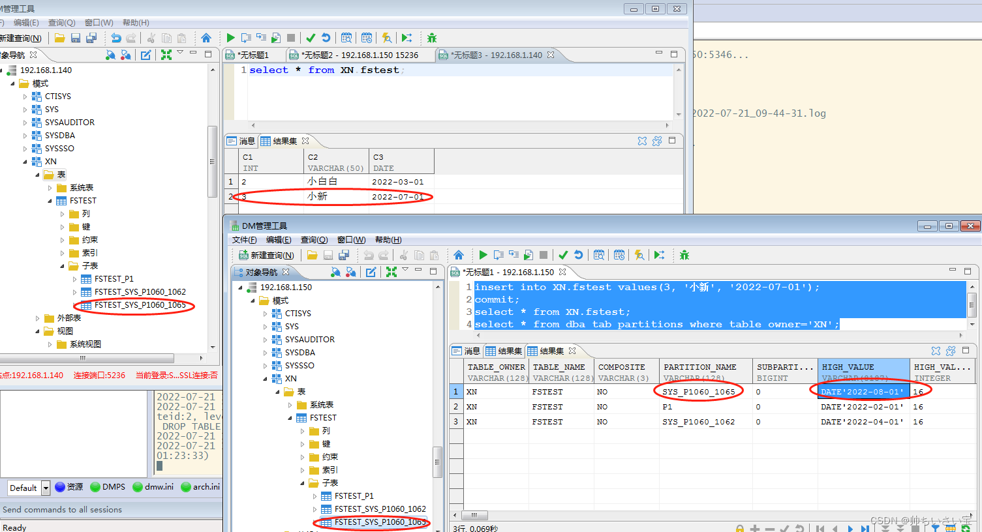Click the calendar-clock icon in back window toolbar
The width and height of the screenshot is (982, 532).
pos(367,38)
